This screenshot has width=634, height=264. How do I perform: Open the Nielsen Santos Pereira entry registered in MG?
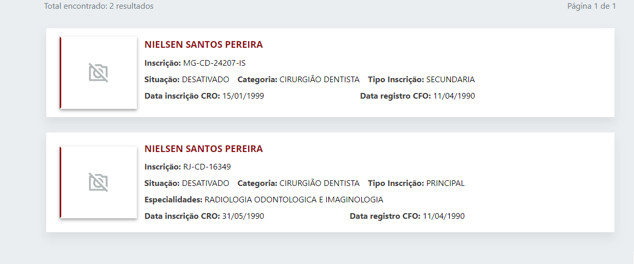pos(203,45)
